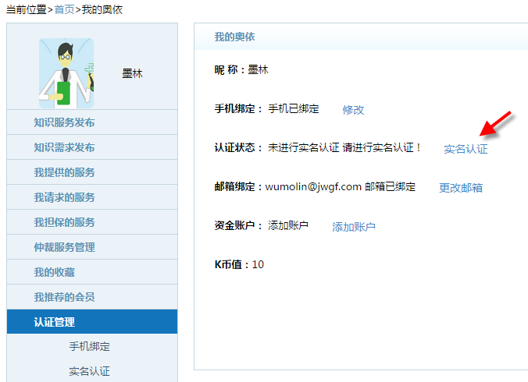Click the blue 实名认证 link beside 认证状态
The height and width of the screenshot is (382, 528).
point(466,149)
